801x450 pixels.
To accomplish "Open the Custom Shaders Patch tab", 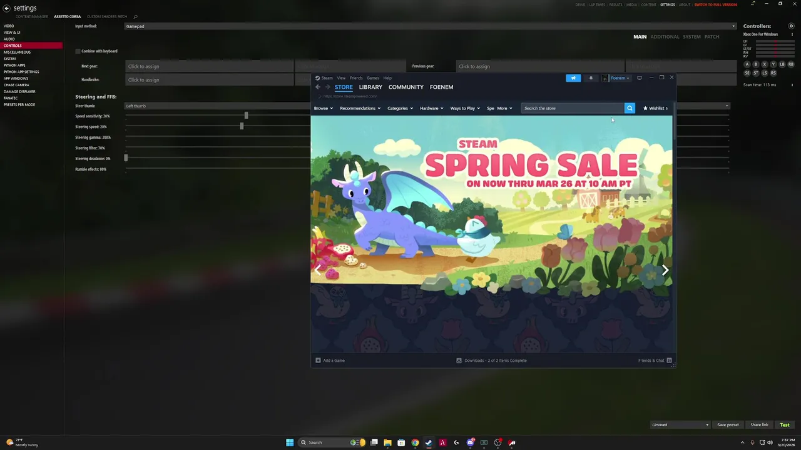I will [x=107, y=16].
